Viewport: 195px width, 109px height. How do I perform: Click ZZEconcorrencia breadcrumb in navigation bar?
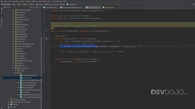point(52,4)
